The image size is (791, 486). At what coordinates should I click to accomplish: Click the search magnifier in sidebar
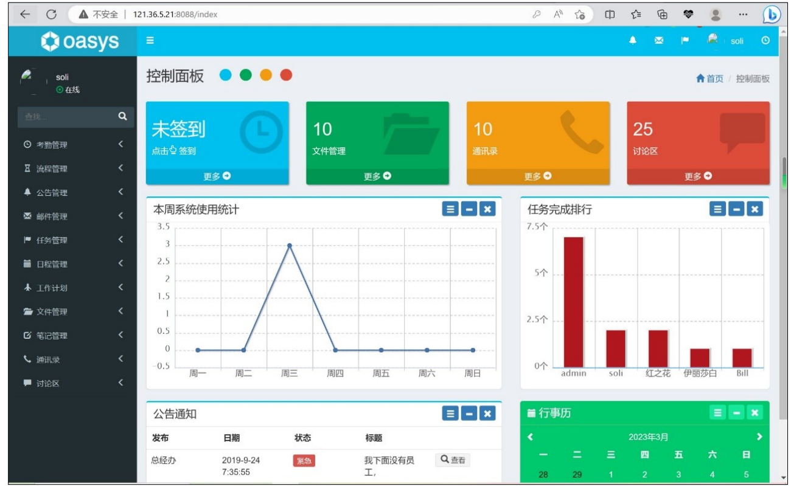point(122,116)
